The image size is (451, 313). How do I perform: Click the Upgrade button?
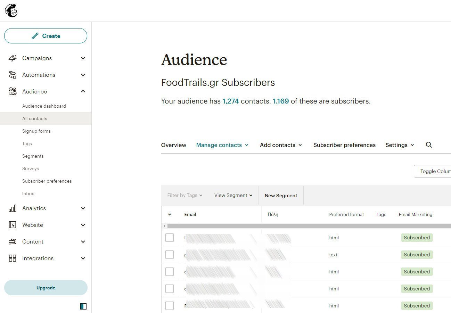[46, 288]
